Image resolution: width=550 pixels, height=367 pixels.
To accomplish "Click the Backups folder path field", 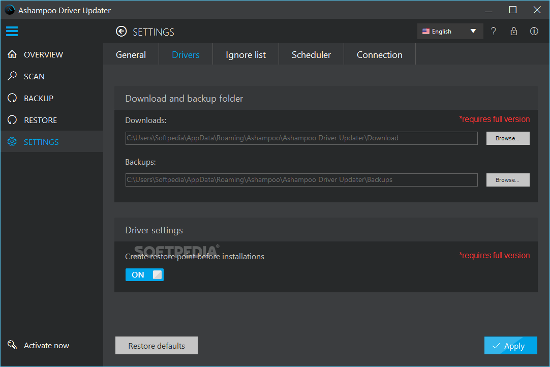I will click(x=301, y=180).
